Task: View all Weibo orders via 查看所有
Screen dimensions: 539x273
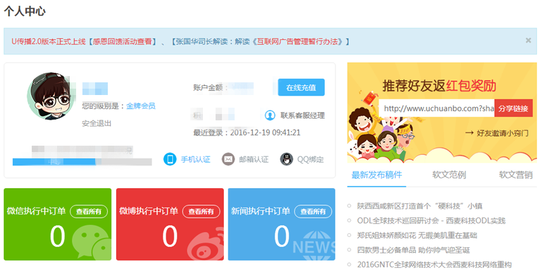Action: pyautogui.click(x=201, y=212)
